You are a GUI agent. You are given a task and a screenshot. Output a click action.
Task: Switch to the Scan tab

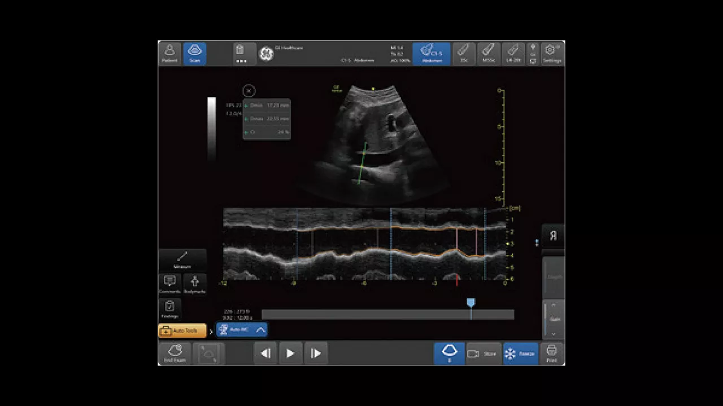(x=194, y=54)
